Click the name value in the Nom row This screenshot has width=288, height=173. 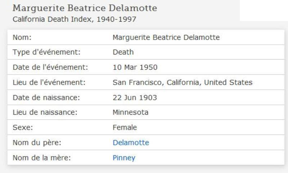pyautogui.click(x=166, y=37)
